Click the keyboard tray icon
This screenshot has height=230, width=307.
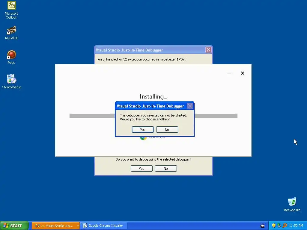click(x=263, y=226)
